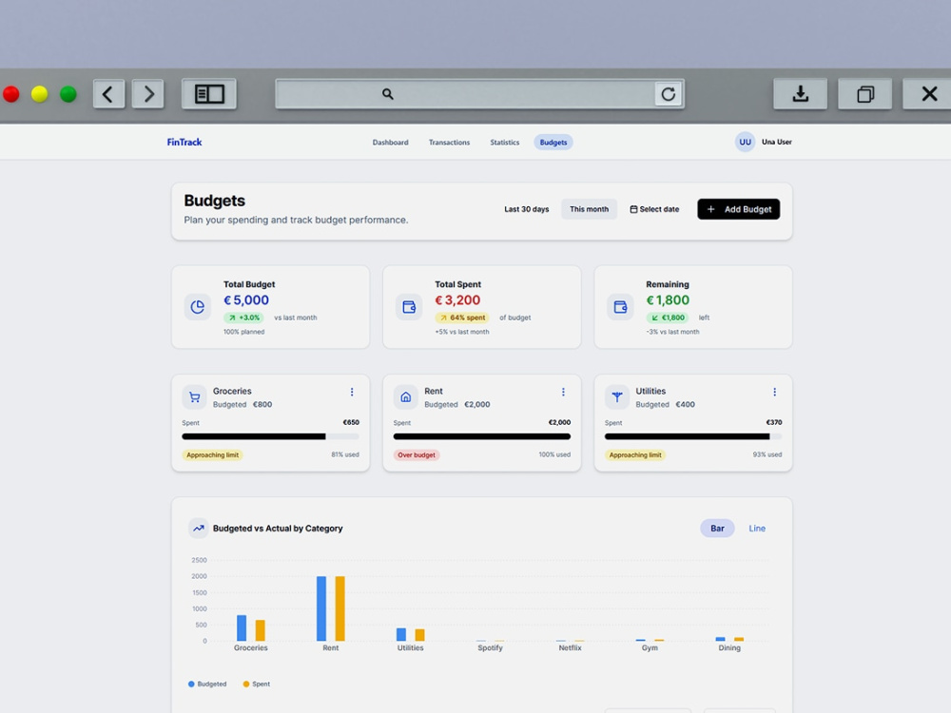Open the Select date picker

pyautogui.click(x=654, y=209)
